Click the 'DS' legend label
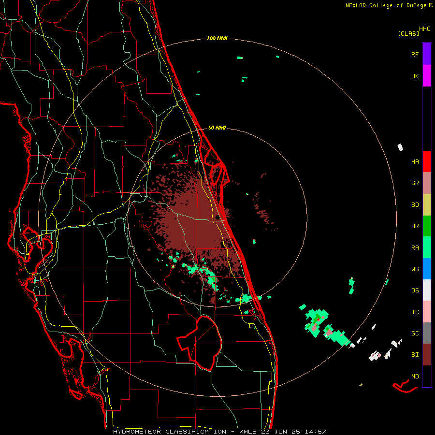 tap(415, 290)
